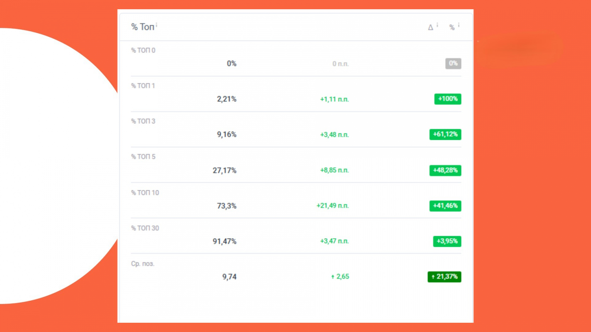
Task: Click the +100% green badge
Action: [448, 99]
